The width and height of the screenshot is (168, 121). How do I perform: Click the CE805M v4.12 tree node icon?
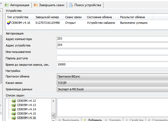coord(14,101)
